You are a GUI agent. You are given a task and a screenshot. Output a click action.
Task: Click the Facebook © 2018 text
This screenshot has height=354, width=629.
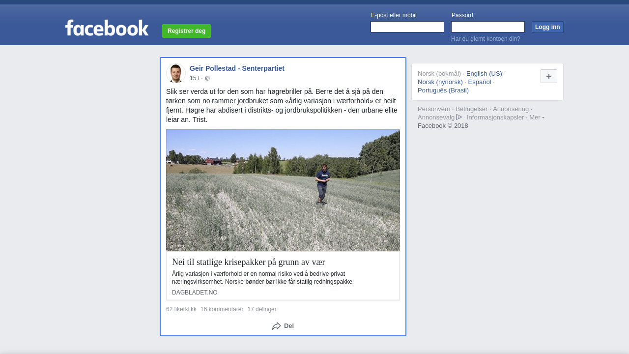tap(443, 126)
